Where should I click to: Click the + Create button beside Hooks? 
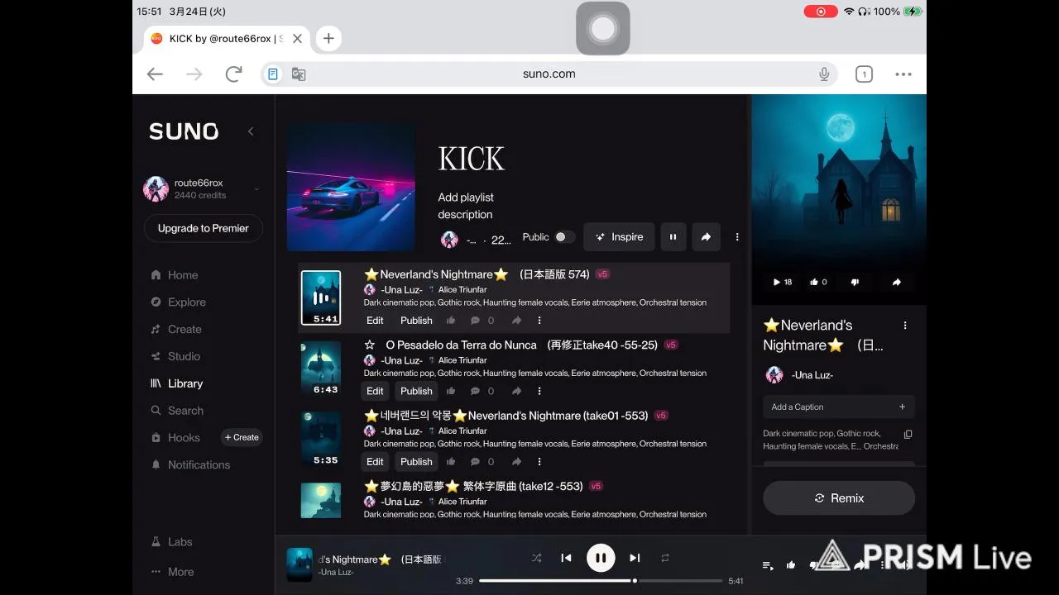(242, 438)
